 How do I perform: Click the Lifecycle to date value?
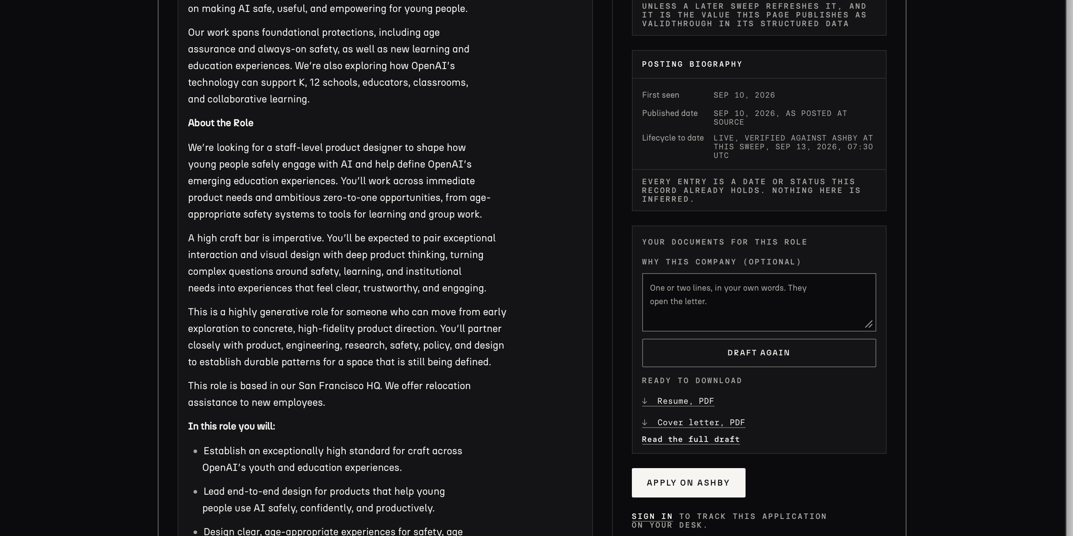[x=793, y=147]
